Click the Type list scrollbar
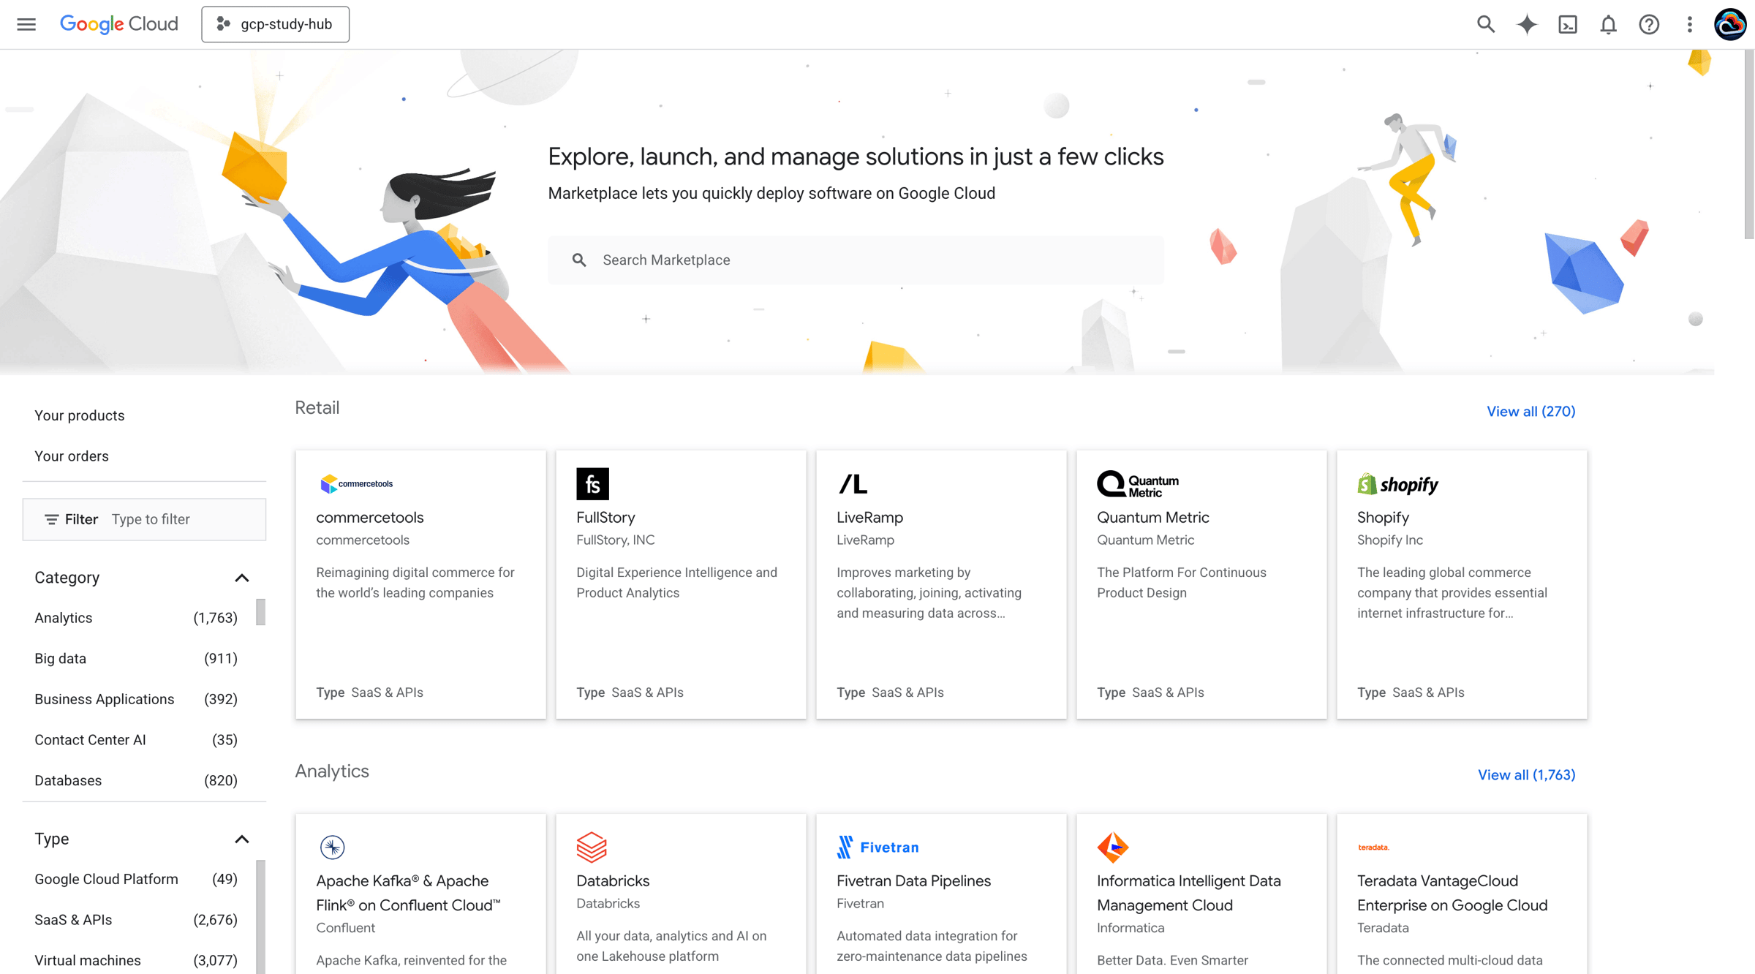 pos(260,917)
